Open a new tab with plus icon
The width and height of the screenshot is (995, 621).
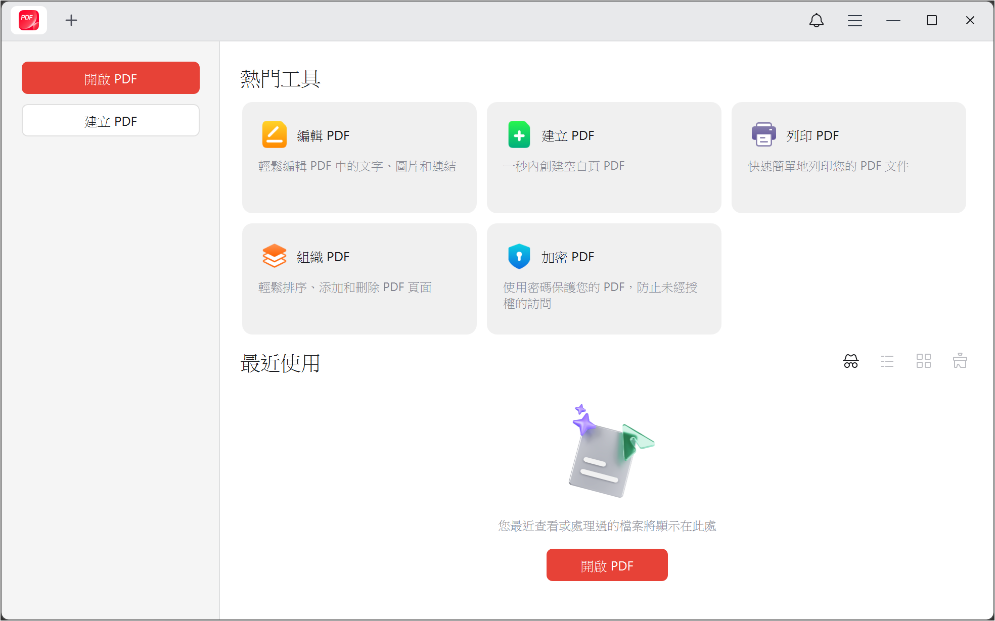point(71,20)
